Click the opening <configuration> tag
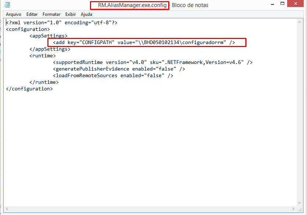Image resolution: width=307 pixels, height=215 pixels. tap(28, 29)
